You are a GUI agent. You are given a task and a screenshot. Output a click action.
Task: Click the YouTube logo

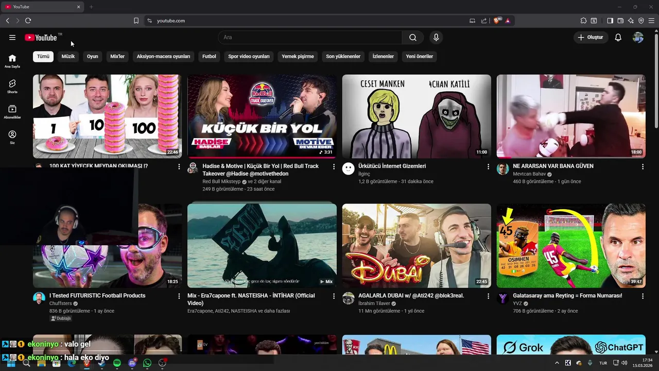click(41, 37)
